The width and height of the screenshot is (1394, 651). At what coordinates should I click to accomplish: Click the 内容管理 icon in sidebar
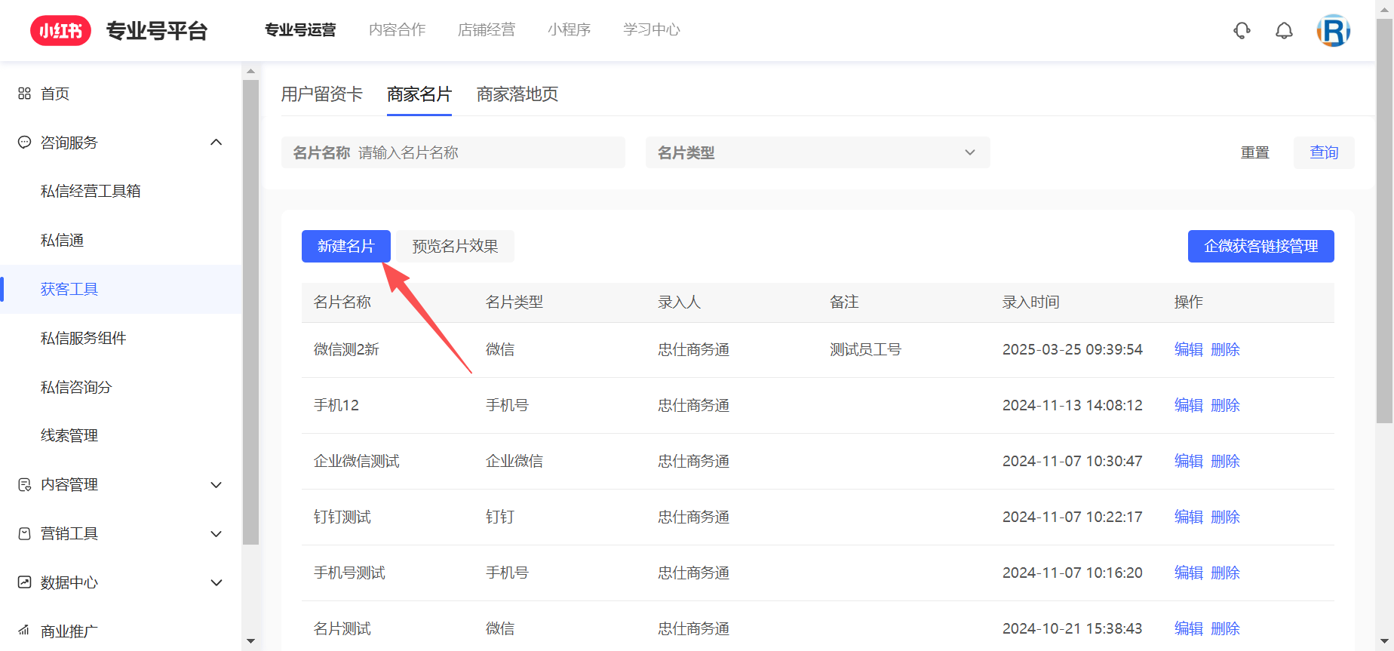(24, 485)
